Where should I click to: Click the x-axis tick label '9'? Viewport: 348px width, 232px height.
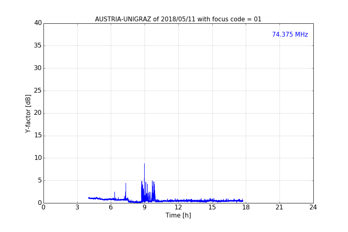click(145, 207)
